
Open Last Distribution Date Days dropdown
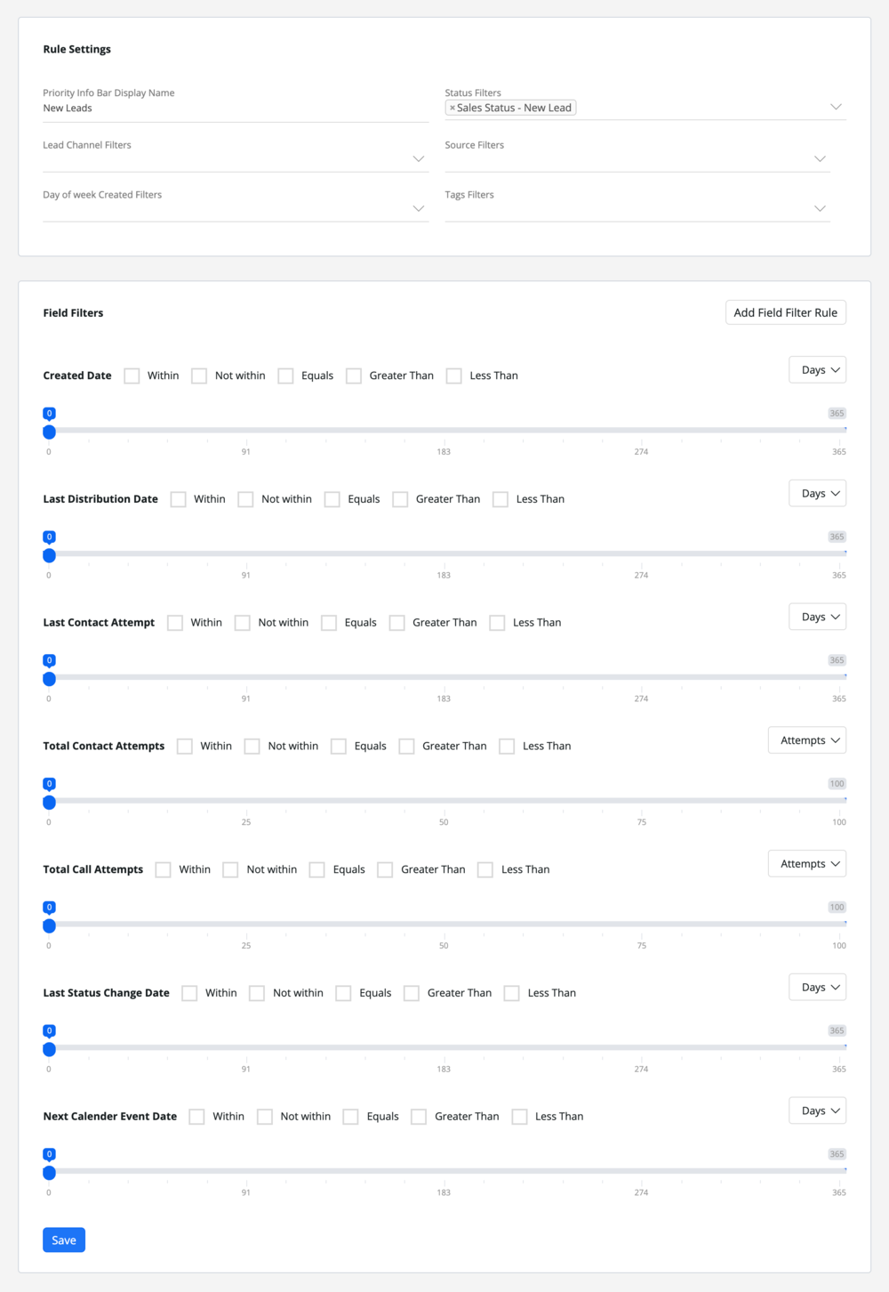tap(818, 494)
